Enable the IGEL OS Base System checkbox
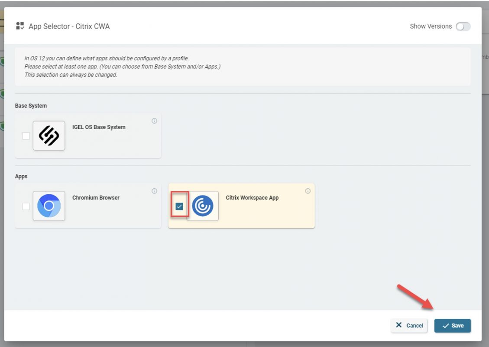 pyautogui.click(x=26, y=135)
